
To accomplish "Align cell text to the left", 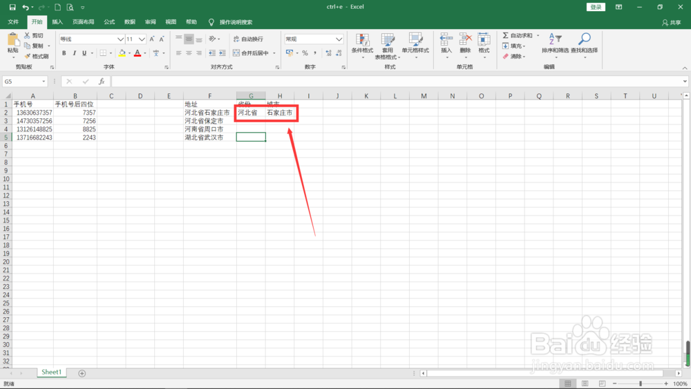I will (x=178, y=53).
